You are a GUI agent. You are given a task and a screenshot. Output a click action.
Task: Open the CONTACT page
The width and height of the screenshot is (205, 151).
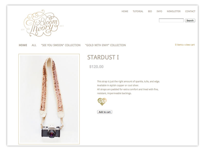(190, 11)
